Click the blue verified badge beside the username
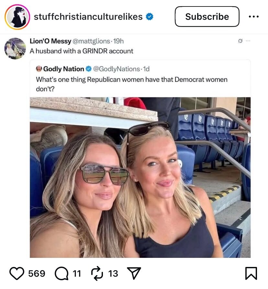This screenshot has width=268, height=289. click(x=149, y=17)
